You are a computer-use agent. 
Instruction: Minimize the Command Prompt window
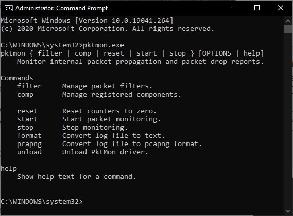234,8
